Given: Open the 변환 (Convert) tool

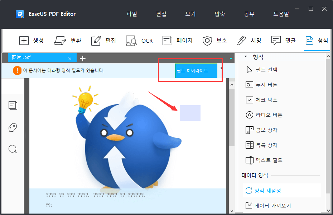Looking at the screenshot, I should click(68, 41).
